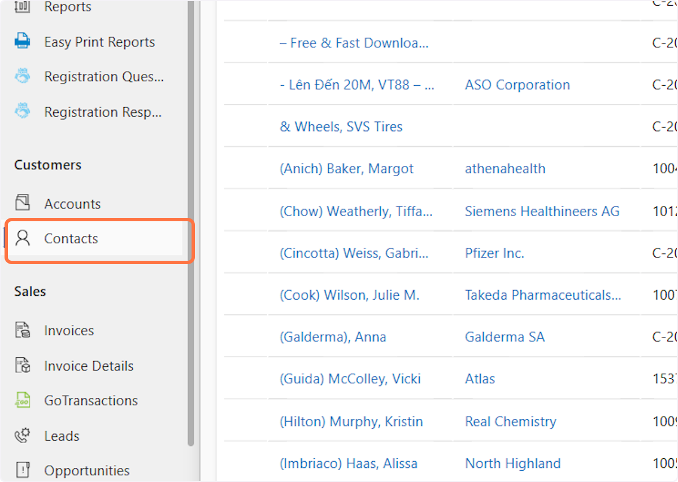678x482 pixels.
Task: Open the Pfizer Inc. account link
Action: (x=494, y=253)
